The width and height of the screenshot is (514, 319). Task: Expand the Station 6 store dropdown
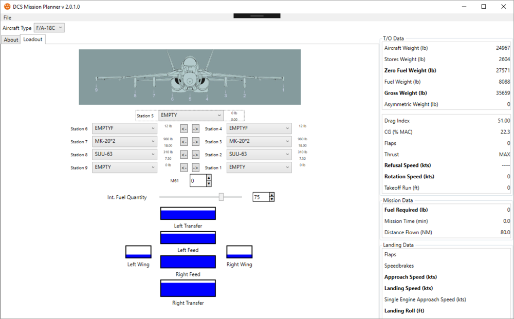point(124,128)
